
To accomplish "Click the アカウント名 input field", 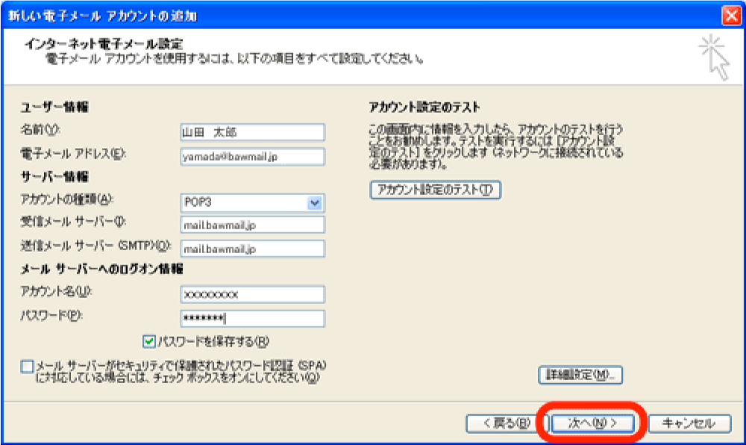I will click(252, 294).
